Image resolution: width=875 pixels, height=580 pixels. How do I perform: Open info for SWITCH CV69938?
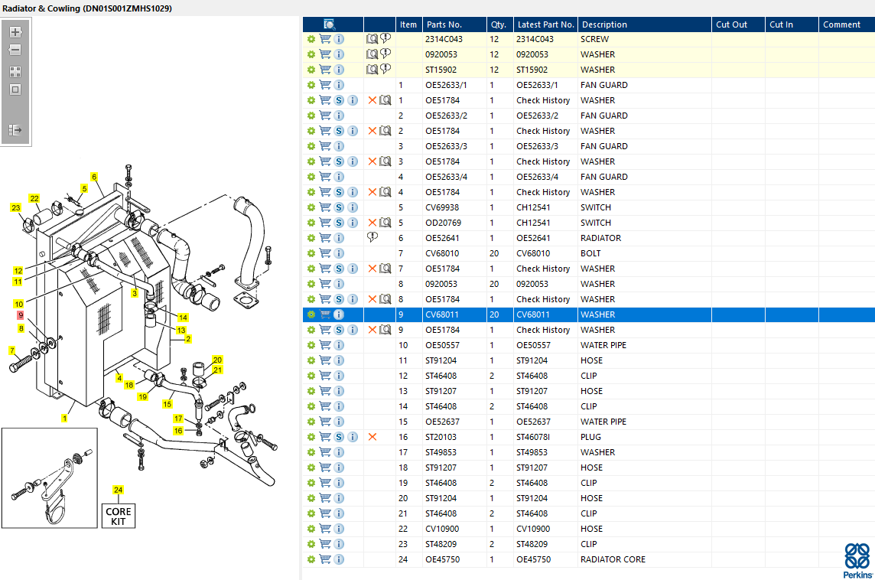353,207
